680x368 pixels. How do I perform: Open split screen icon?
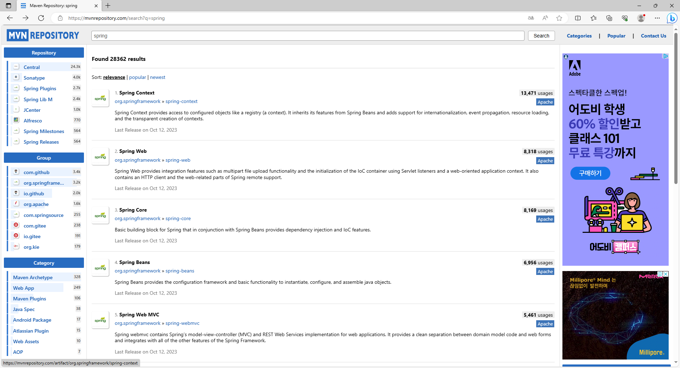[x=578, y=18]
